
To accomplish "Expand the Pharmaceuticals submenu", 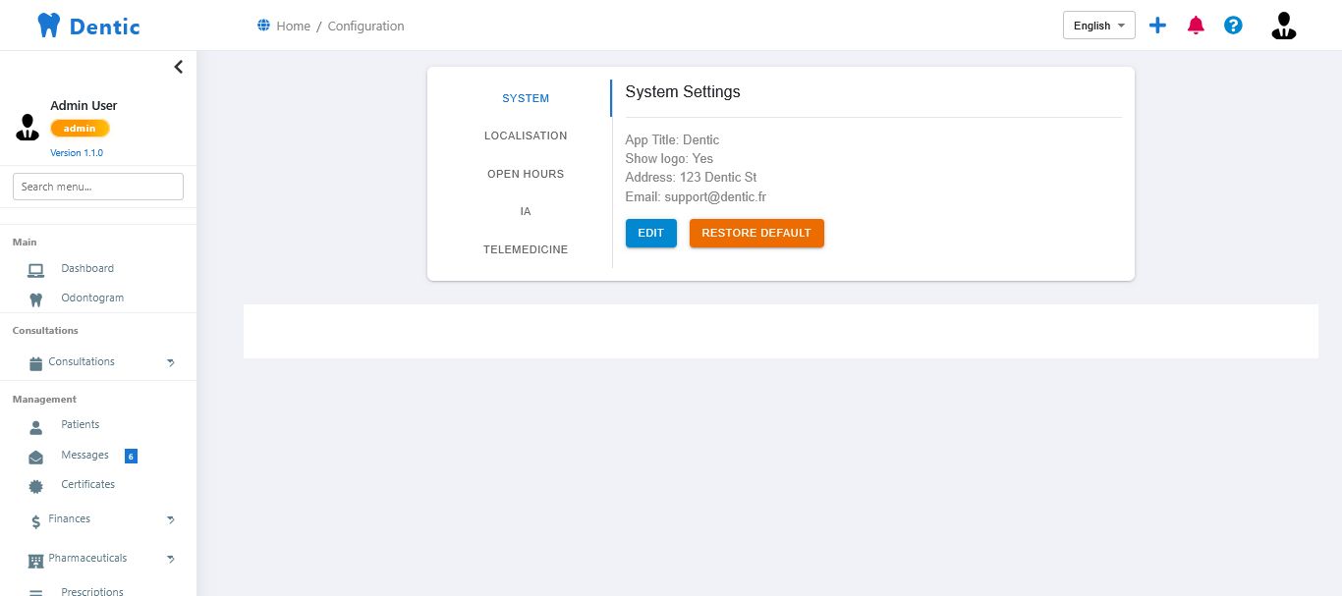I will [170, 559].
